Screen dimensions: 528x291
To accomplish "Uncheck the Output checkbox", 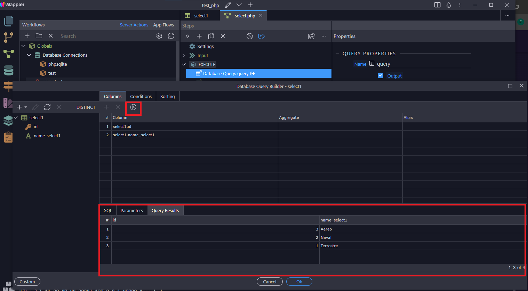I will (381, 76).
